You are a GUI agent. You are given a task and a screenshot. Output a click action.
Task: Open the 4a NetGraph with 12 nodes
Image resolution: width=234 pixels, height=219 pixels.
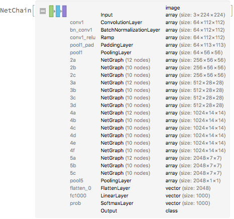pos(147,113)
